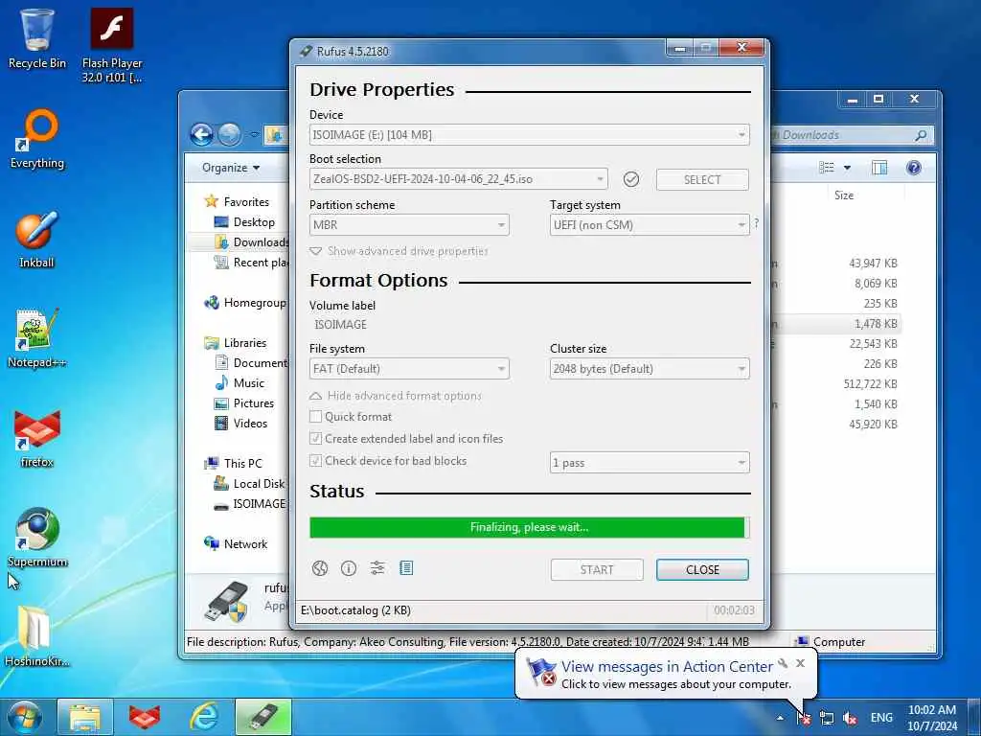
Task: Select Homegroup in Explorer sidebar
Action: tap(244, 303)
